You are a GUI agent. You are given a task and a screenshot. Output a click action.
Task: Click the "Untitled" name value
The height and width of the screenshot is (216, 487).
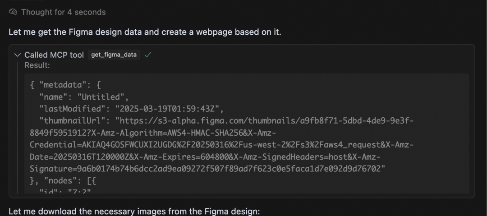coord(101,97)
